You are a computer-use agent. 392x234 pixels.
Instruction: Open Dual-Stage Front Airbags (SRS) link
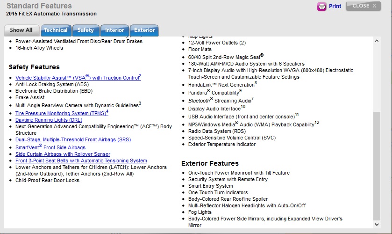point(73,139)
